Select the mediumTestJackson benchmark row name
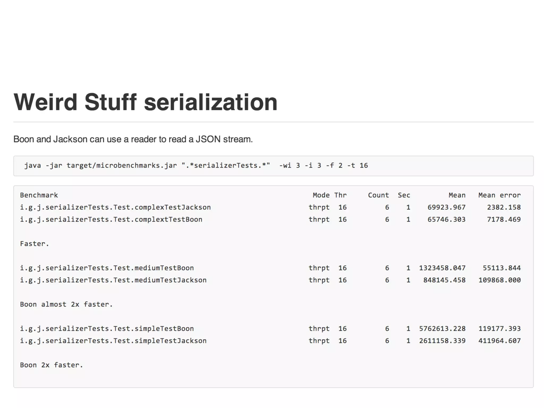The image size is (544, 408). pyautogui.click(x=113, y=280)
